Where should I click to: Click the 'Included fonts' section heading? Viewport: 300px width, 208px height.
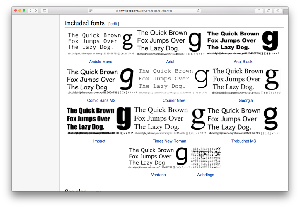(85, 23)
